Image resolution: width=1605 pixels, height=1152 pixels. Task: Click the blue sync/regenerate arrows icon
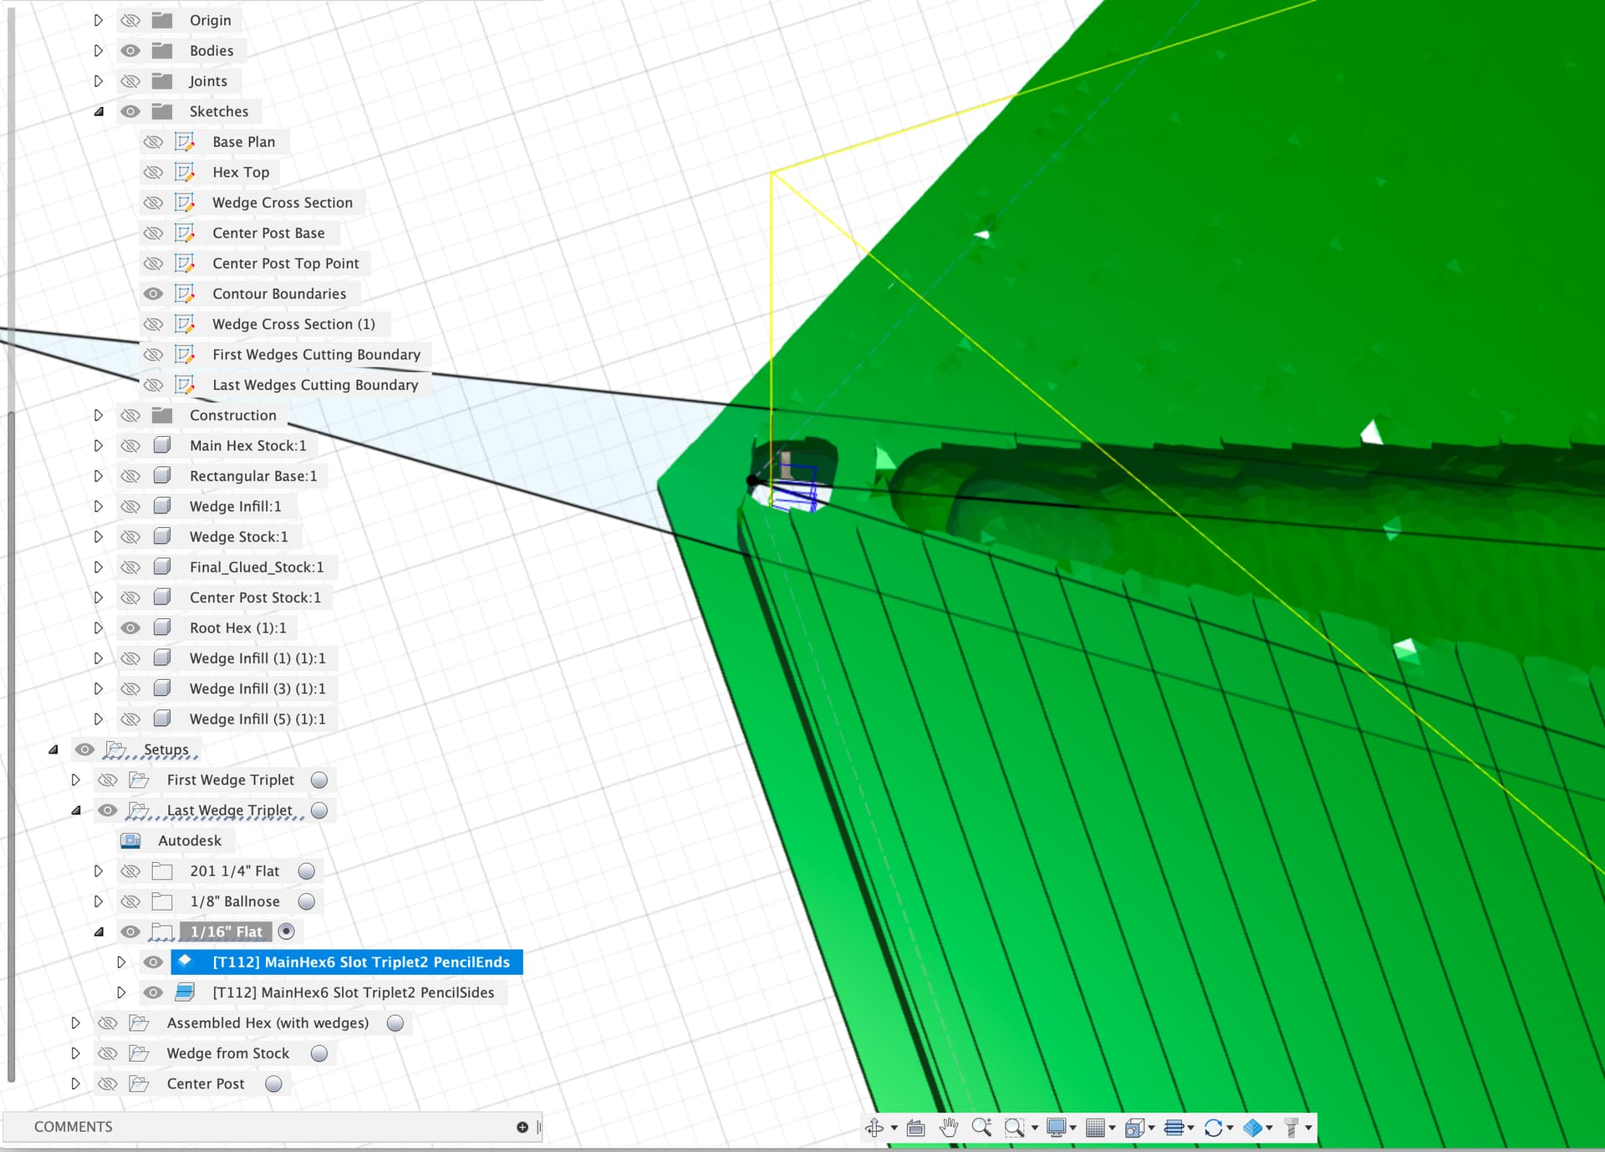coord(1213,1128)
